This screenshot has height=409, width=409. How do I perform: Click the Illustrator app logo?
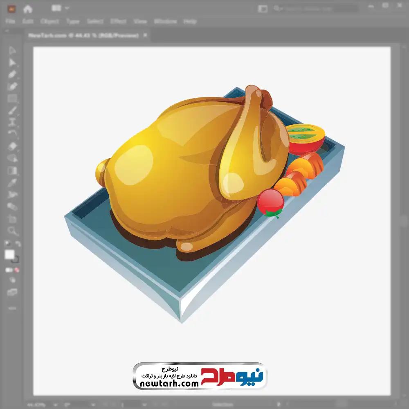click(x=11, y=9)
